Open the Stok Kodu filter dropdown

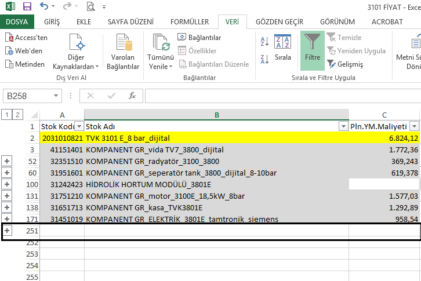click(x=79, y=126)
